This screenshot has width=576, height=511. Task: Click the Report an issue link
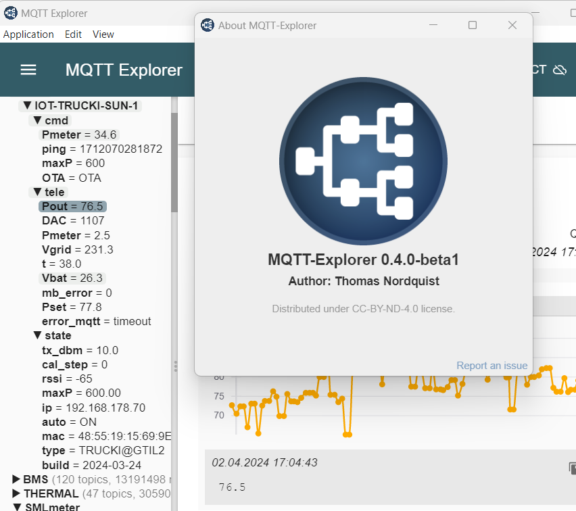click(x=492, y=366)
